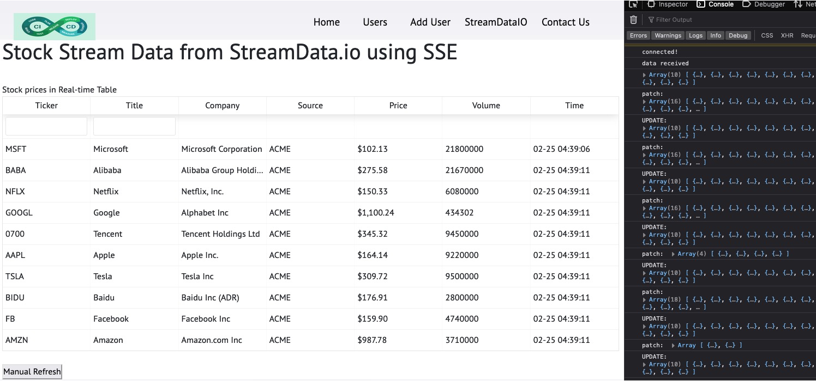Open the Home page link

tap(327, 22)
